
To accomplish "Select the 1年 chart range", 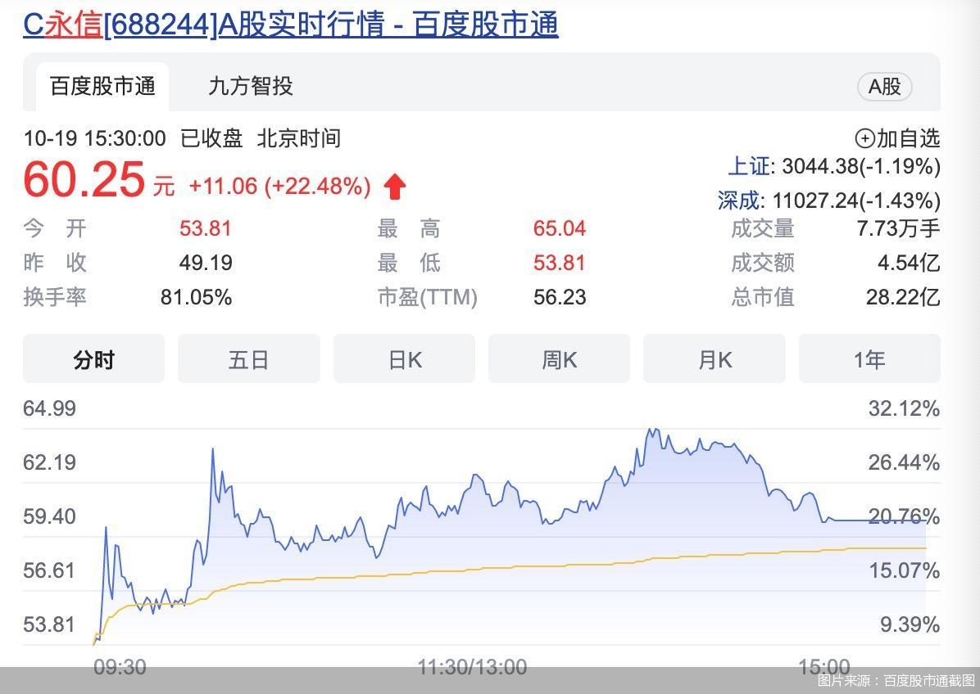I will (869, 359).
